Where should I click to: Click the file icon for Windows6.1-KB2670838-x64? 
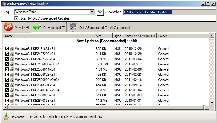point(12,101)
